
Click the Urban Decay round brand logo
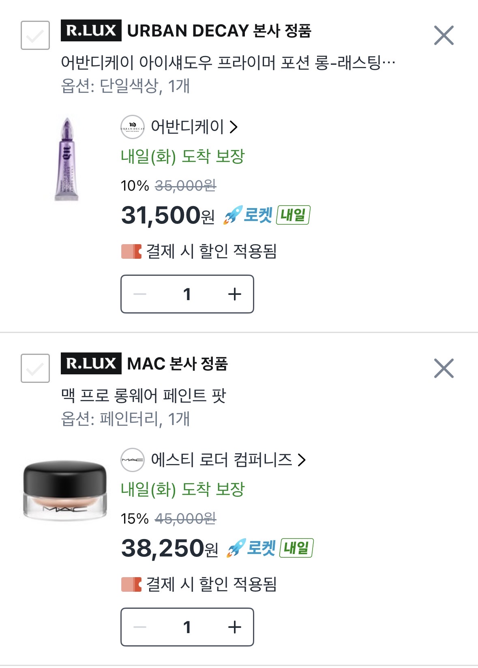[133, 127]
